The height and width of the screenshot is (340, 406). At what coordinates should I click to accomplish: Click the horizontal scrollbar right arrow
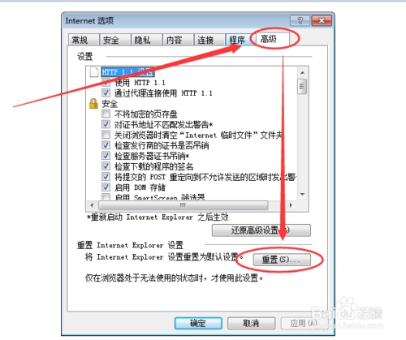pyautogui.click(x=291, y=205)
